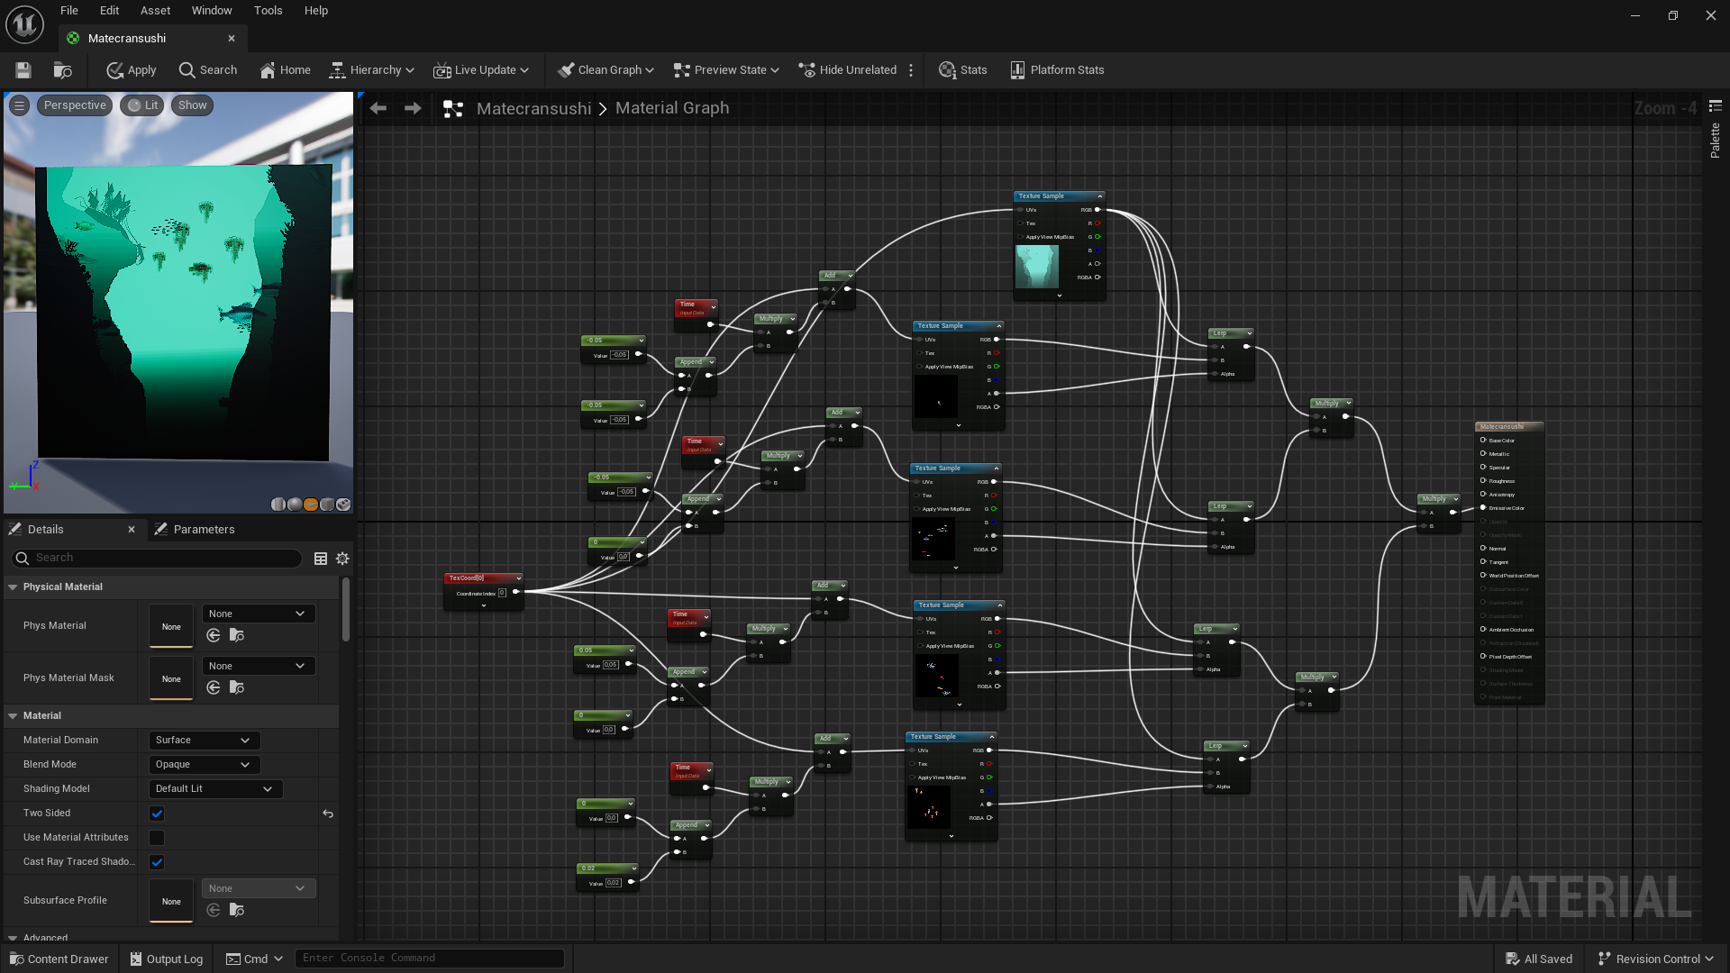Viewport: 1730px width, 973px height.
Task: Open the Hierarchy dropdown
Action: click(371, 70)
